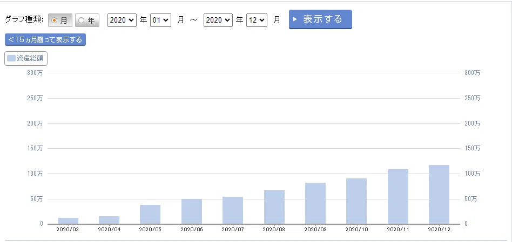The height and width of the screenshot is (242, 512).
Task: Open the end year dropdown showing 2020
Action: point(218,20)
